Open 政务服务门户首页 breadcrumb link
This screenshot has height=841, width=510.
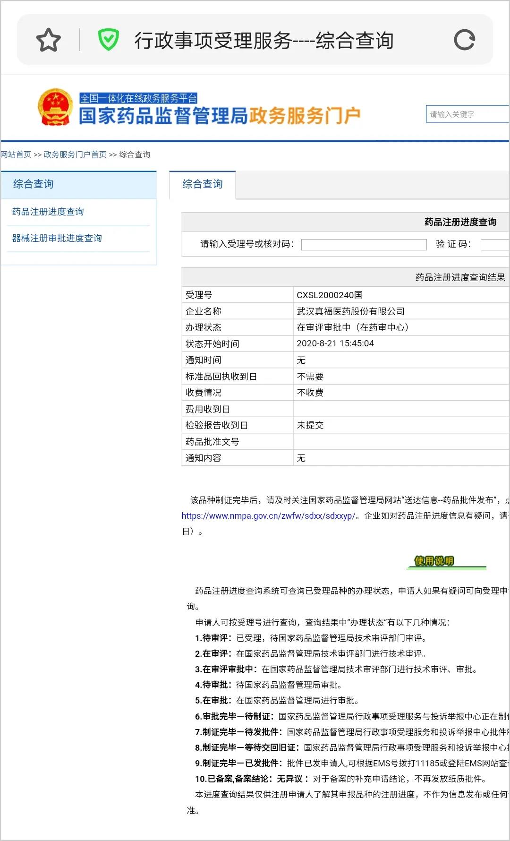[75, 154]
